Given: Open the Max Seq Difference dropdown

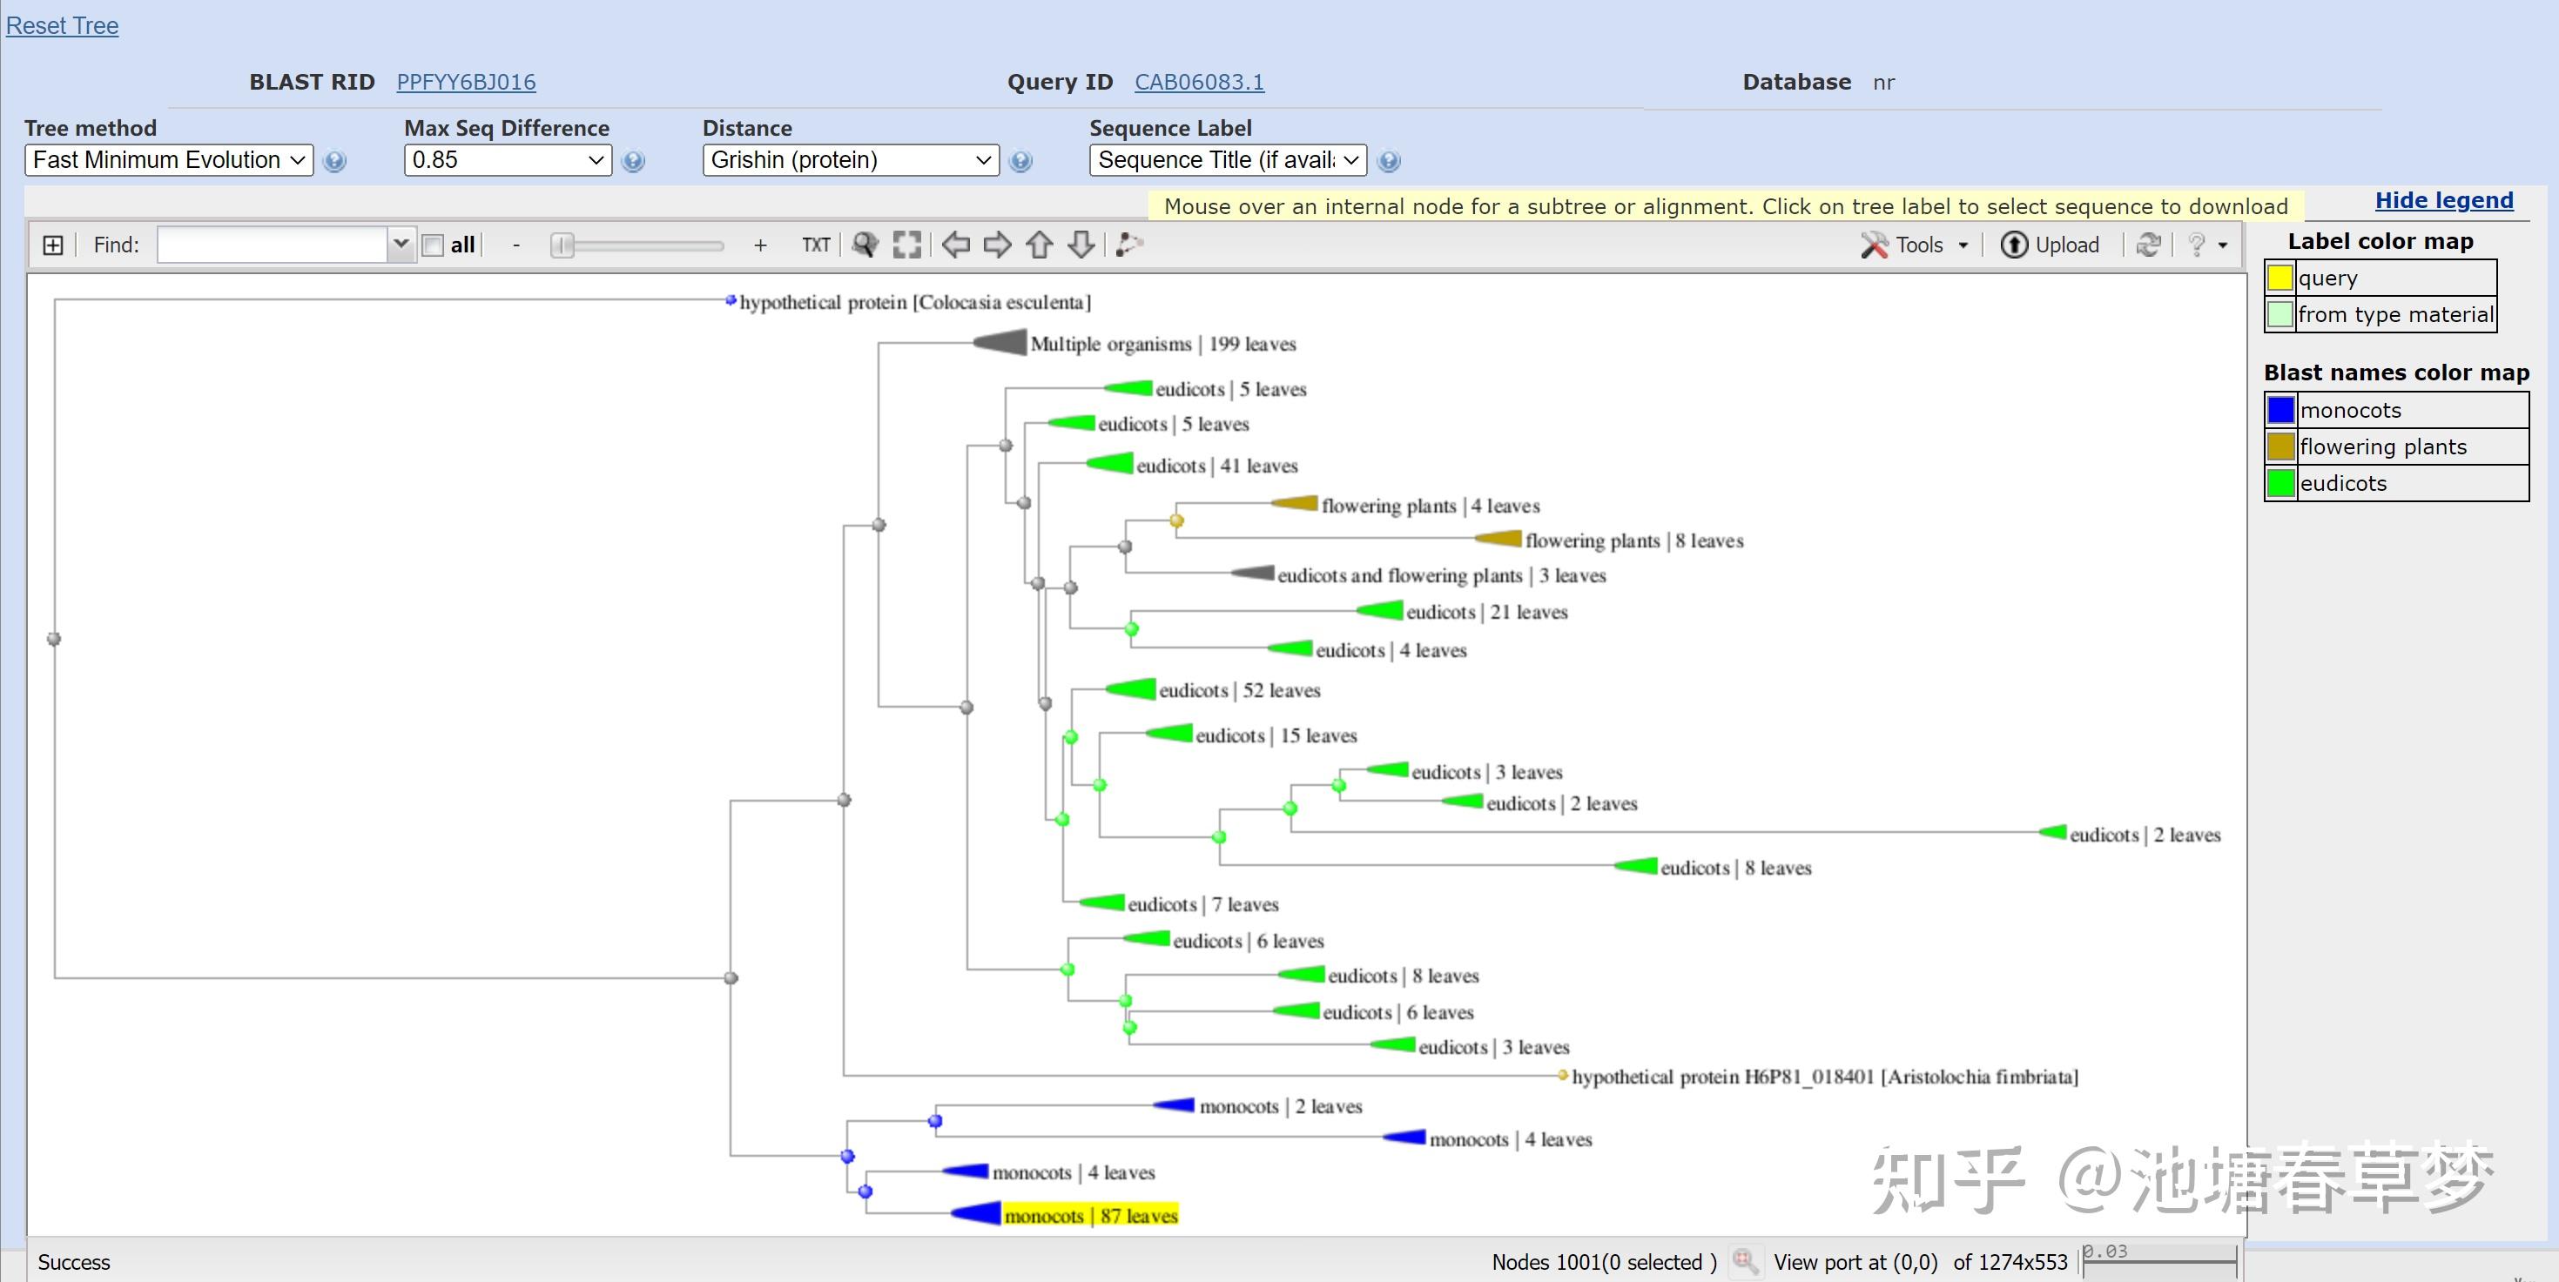Looking at the screenshot, I should click(508, 160).
